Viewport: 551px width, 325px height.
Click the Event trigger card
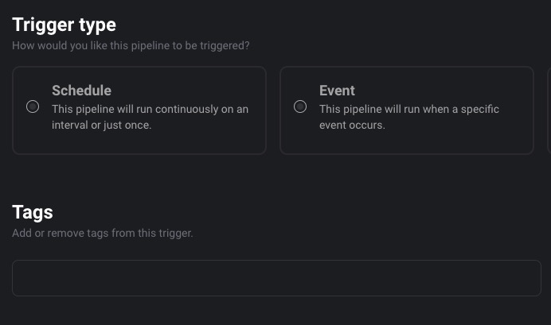point(406,110)
